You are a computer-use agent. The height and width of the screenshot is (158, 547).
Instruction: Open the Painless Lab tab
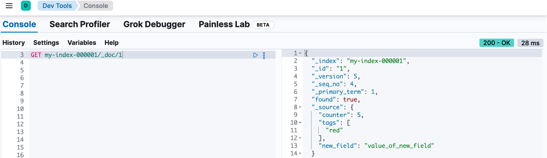[x=224, y=24]
